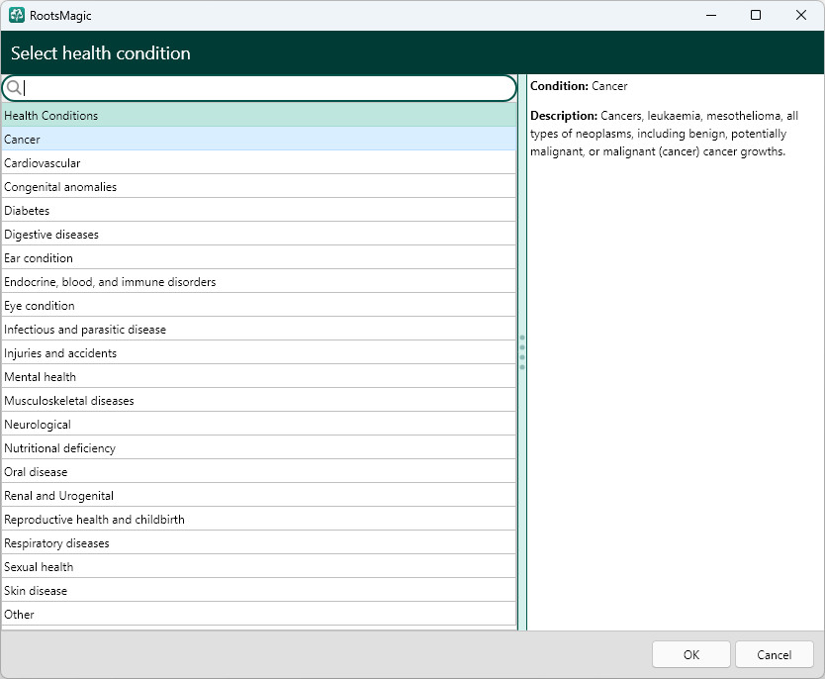Select Endocrine, blood, and immune disorders
Image resolution: width=825 pixels, height=679 pixels.
tap(259, 281)
